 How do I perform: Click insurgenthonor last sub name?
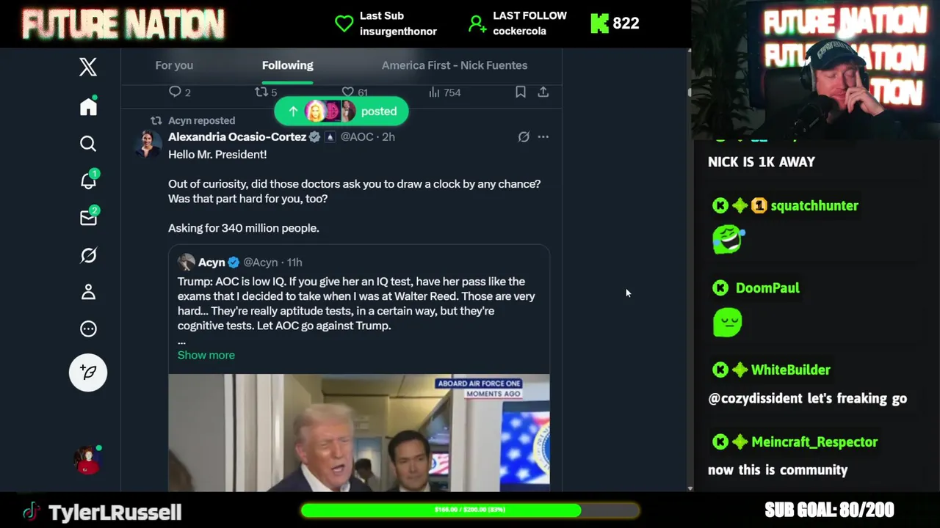tap(398, 32)
